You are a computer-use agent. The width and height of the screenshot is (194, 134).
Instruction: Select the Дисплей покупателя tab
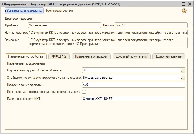click(131, 56)
